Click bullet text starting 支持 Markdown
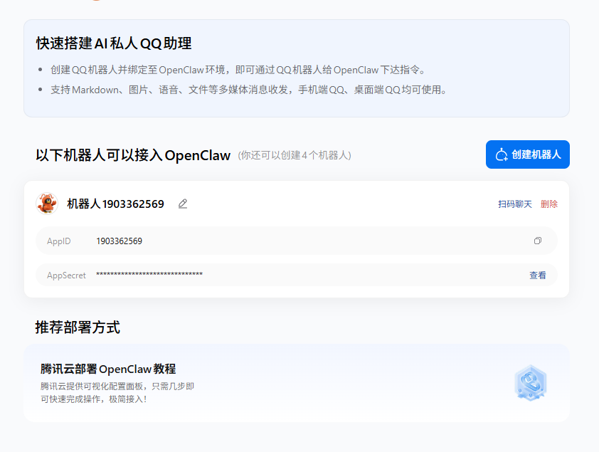This screenshot has width=599, height=452. (x=249, y=90)
